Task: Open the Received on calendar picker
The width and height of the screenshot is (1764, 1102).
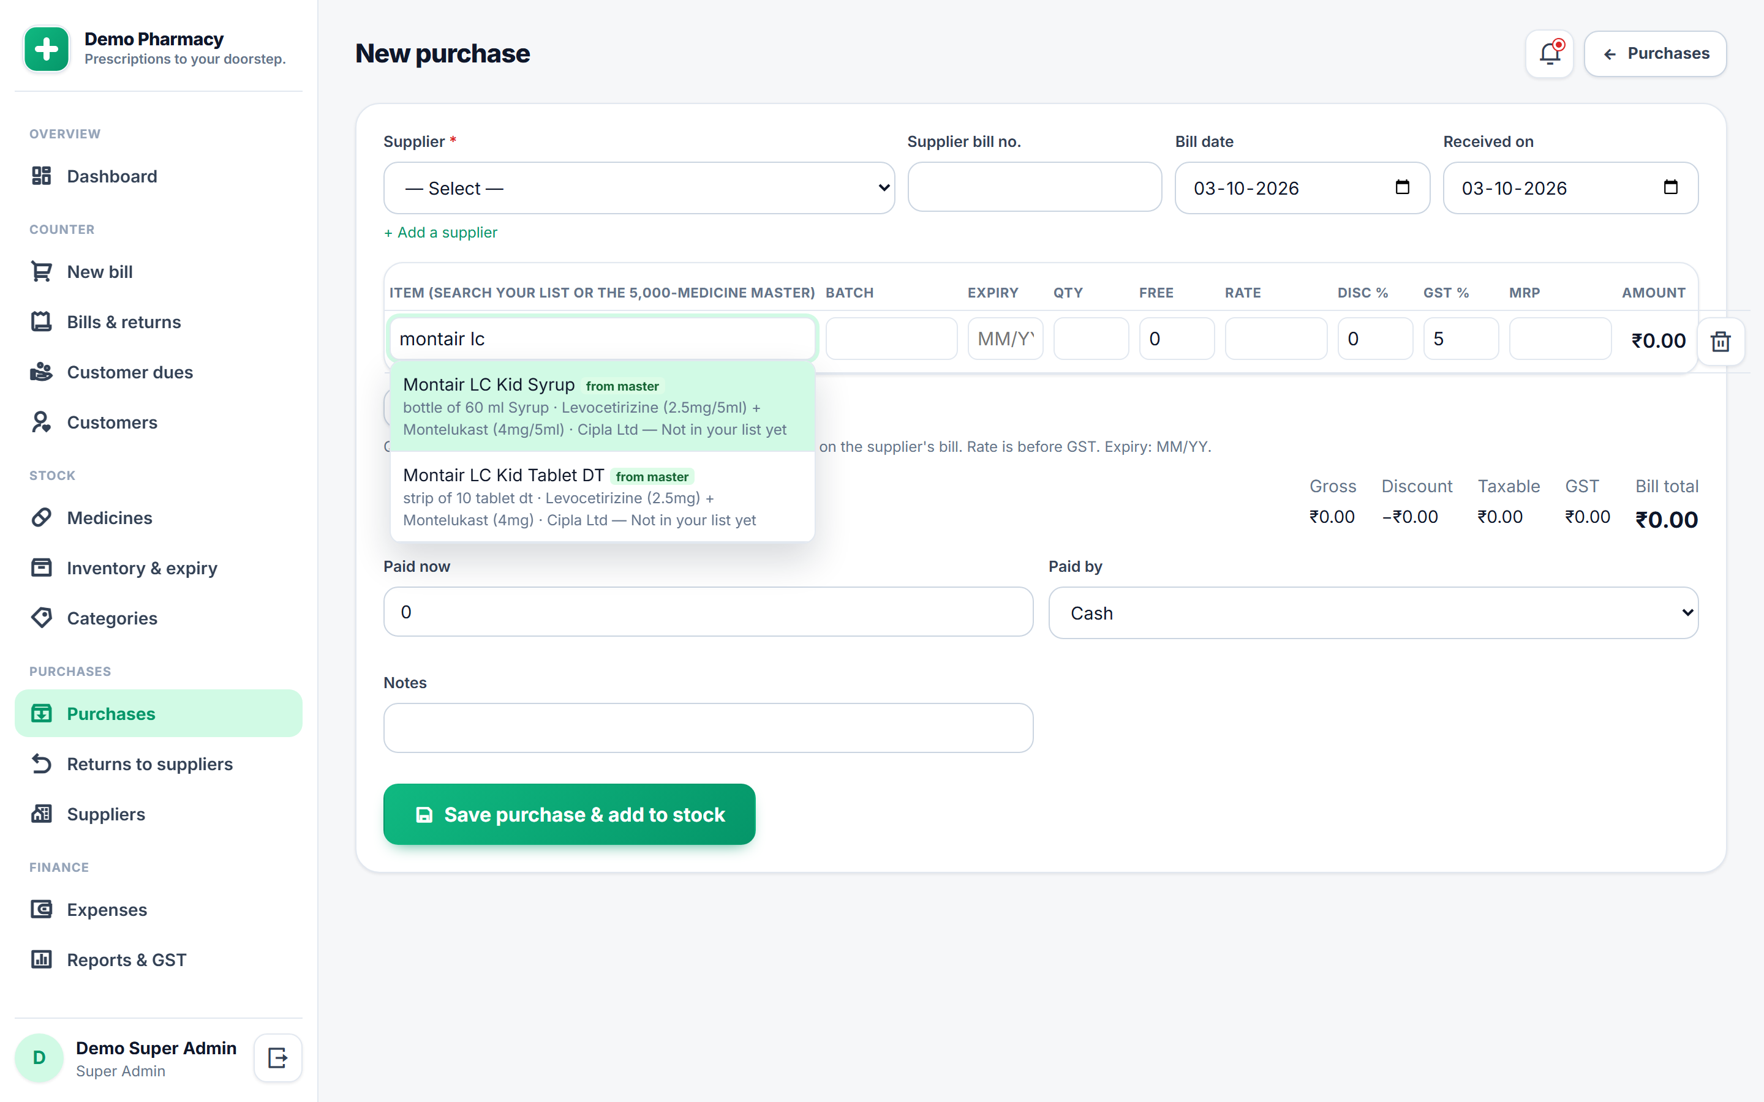Action: [x=1670, y=187]
